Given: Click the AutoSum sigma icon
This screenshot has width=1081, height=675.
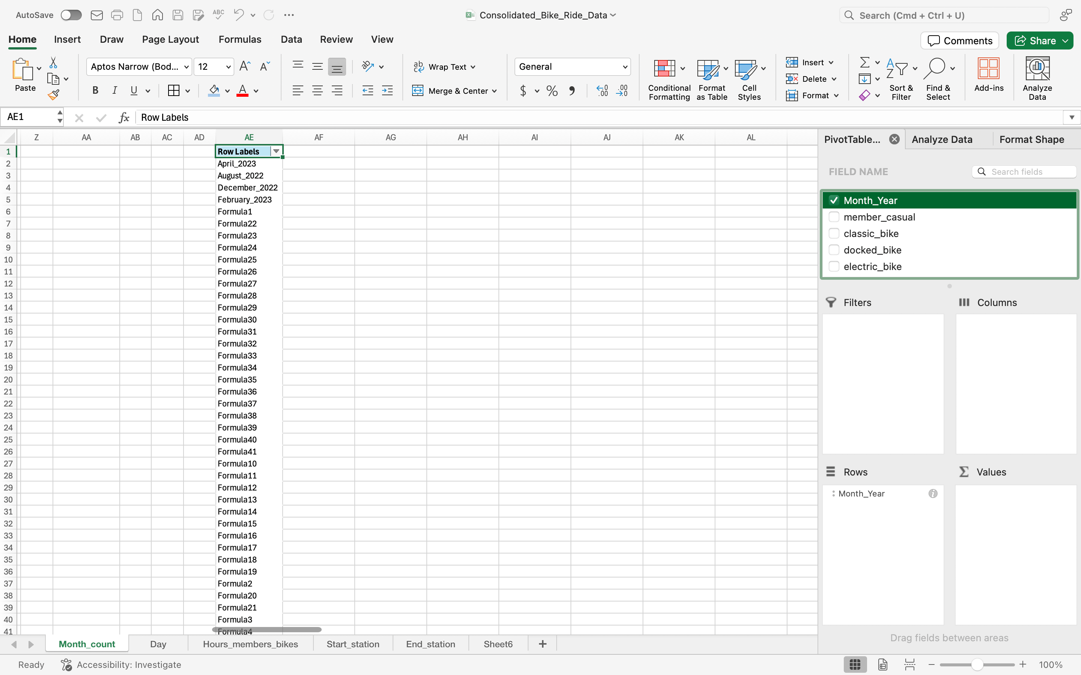Looking at the screenshot, I should (865, 62).
